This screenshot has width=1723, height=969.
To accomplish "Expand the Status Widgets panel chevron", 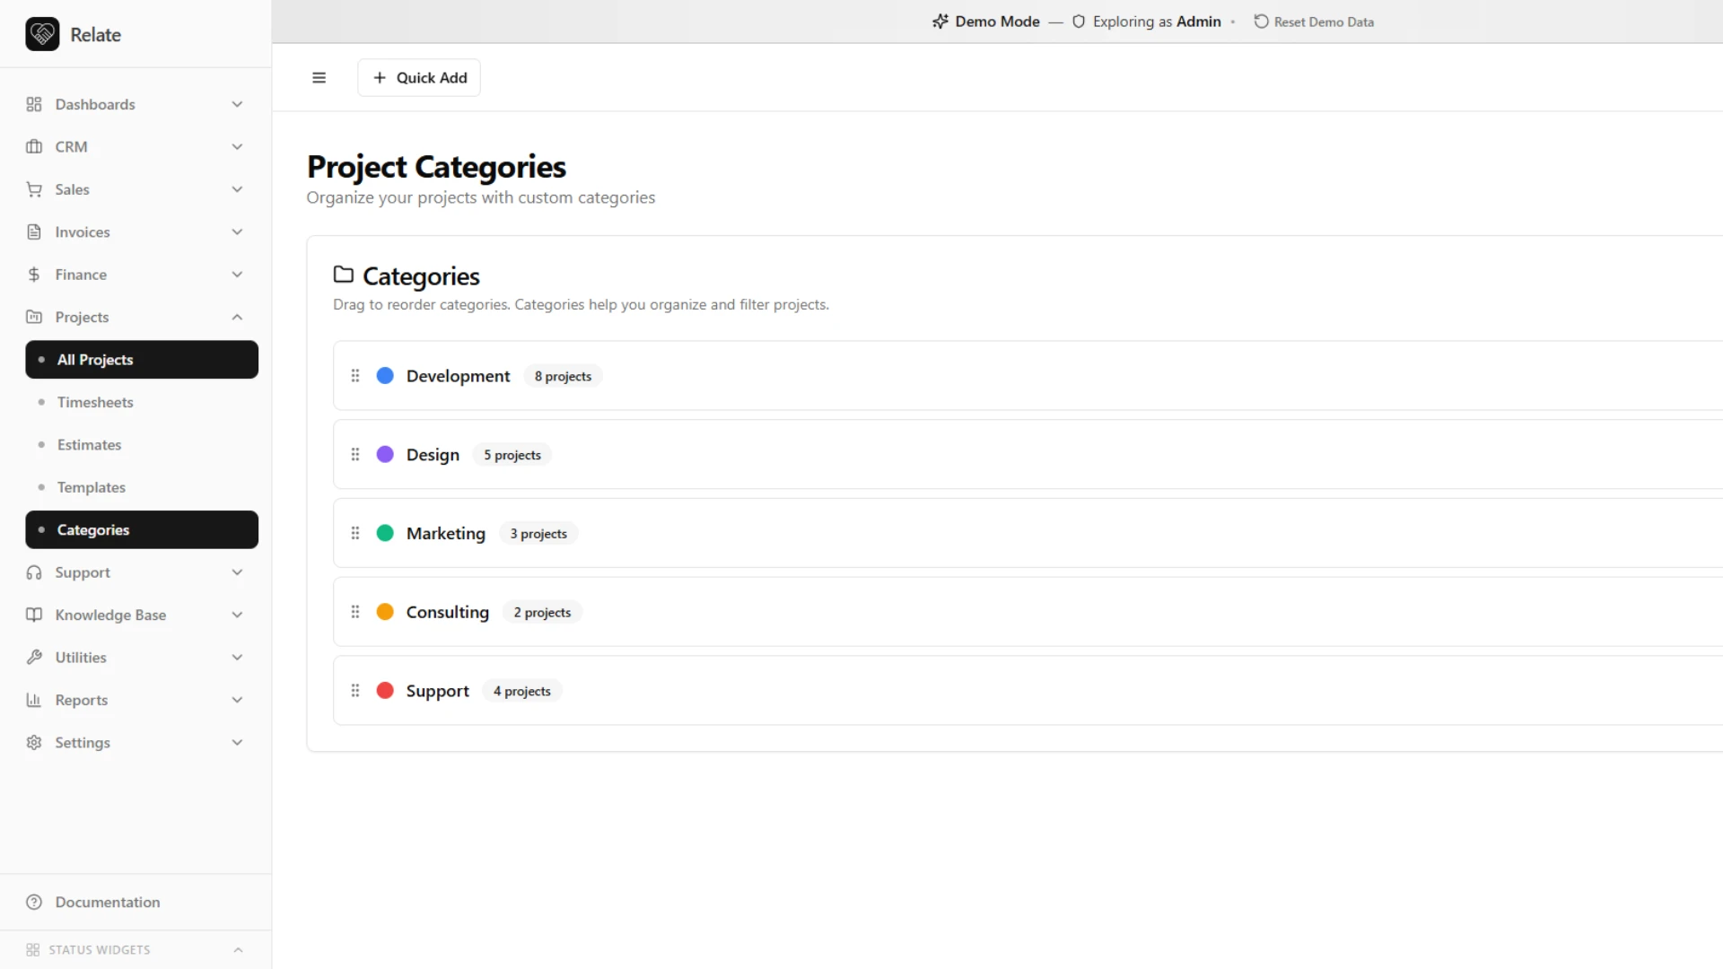I will click(x=238, y=950).
